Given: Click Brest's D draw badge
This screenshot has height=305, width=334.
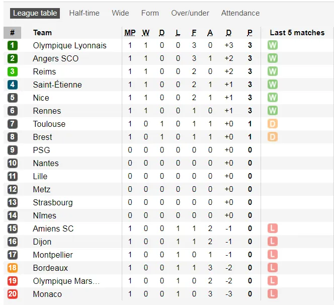Looking at the screenshot, I should (273, 137).
